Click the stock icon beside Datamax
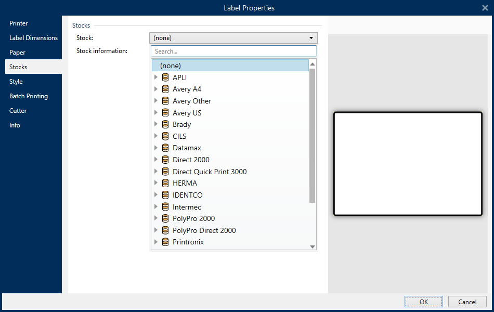The height and width of the screenshot is (312, 494). pyautogui.click(x=165, y=148)
